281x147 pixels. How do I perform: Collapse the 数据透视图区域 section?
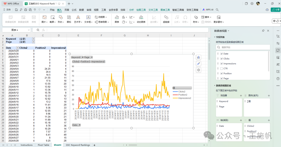(215, 86)
